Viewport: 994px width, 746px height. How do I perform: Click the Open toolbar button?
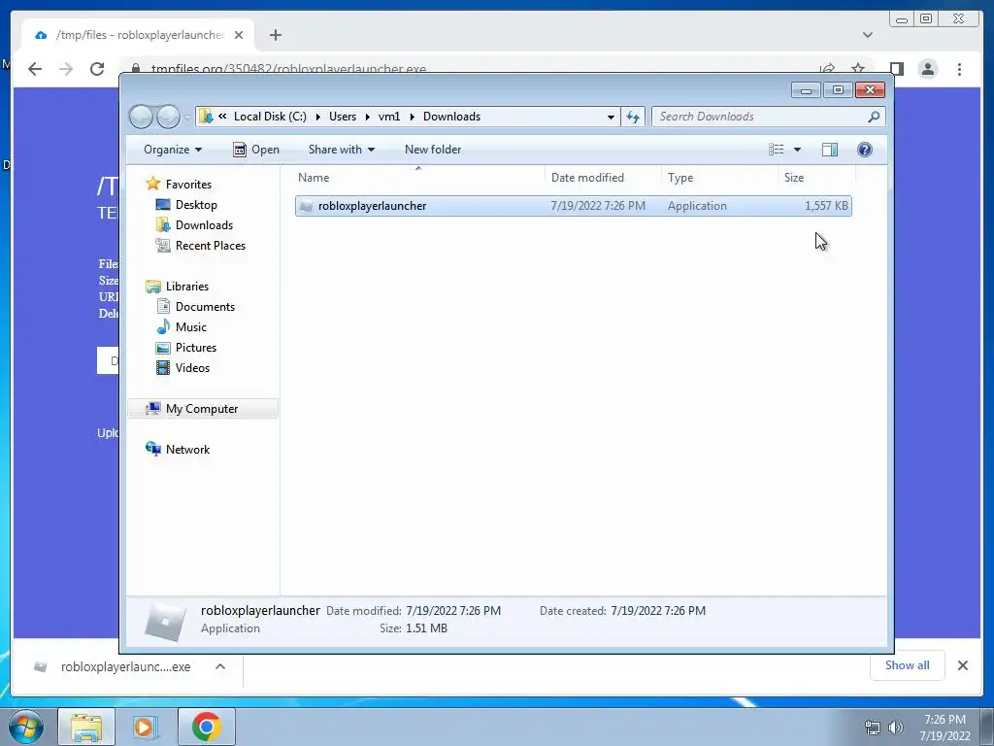click(x=256, y=150)
